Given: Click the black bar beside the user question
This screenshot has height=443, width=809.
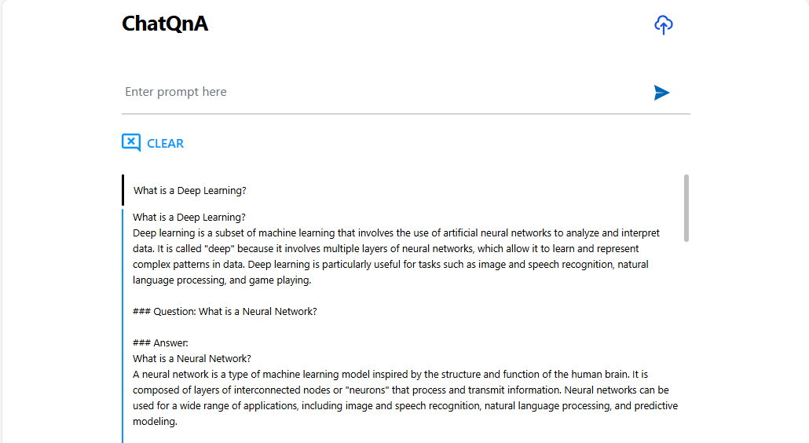Looking at the screenshot, I should tap(123, 190).
